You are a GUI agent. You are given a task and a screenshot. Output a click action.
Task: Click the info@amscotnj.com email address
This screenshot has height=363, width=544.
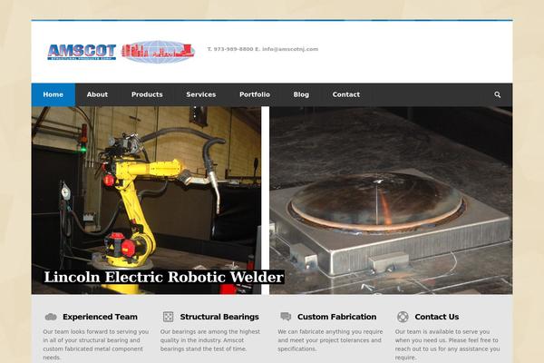click(290, 49)
